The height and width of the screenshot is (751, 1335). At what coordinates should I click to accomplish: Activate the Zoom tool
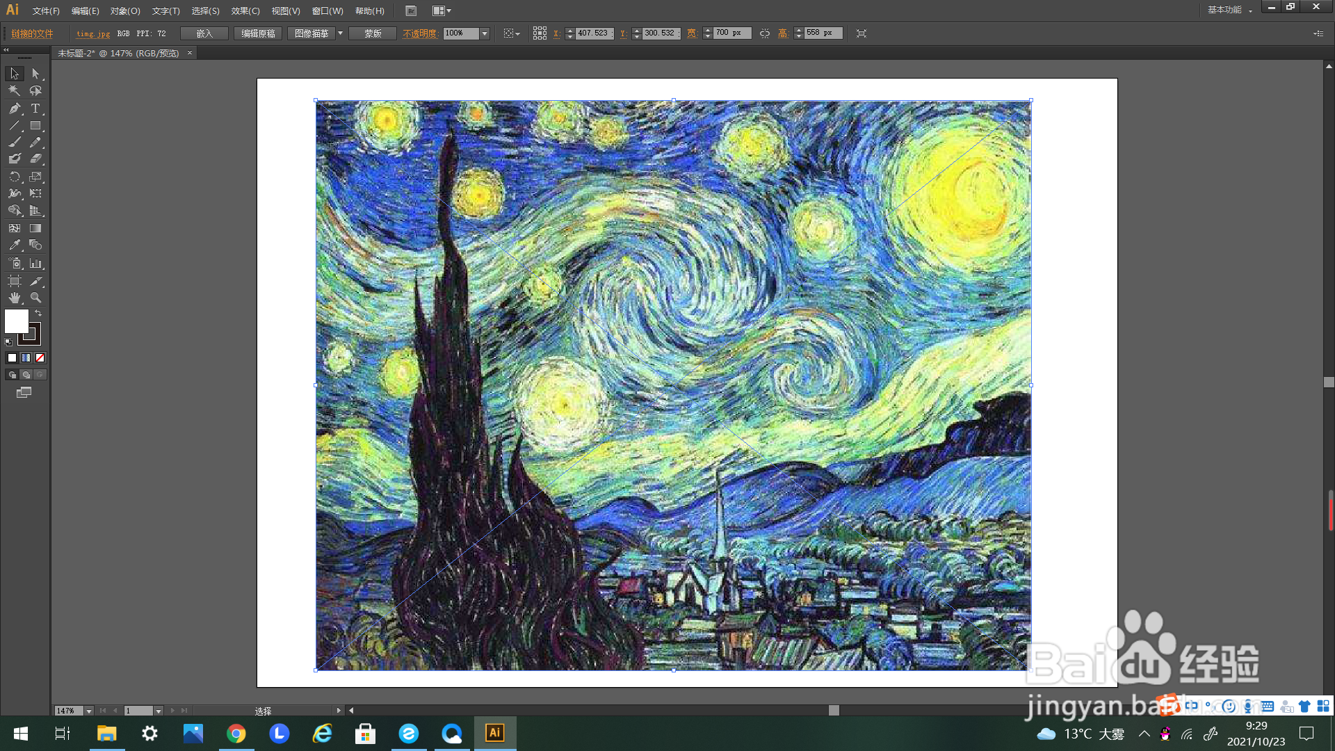pyautogui.click(x=35, y=298)
